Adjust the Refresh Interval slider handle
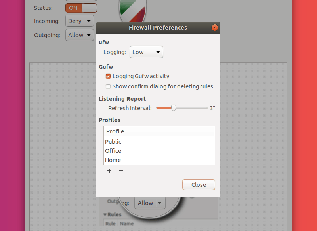 (173, 107)
